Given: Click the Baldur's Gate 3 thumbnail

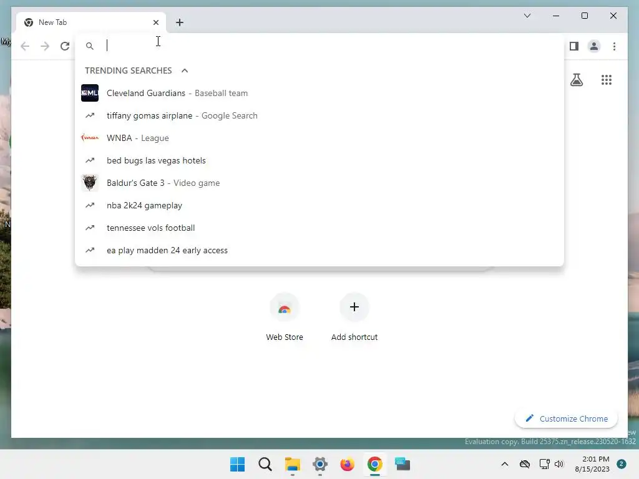Looking at the screenshot, I should pyautogui.click(x=90, y=183).
